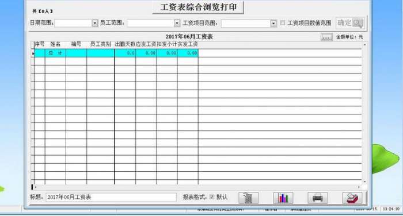Click the 工资表综合浏览打印 title button
Screen dimensions: 403x216
point(198,7)
